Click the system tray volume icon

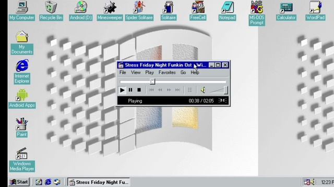pos(313,182)
